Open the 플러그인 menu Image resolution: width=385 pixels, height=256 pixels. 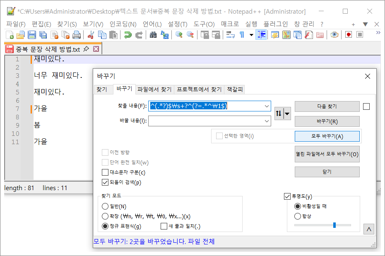[x=275, y=24]
